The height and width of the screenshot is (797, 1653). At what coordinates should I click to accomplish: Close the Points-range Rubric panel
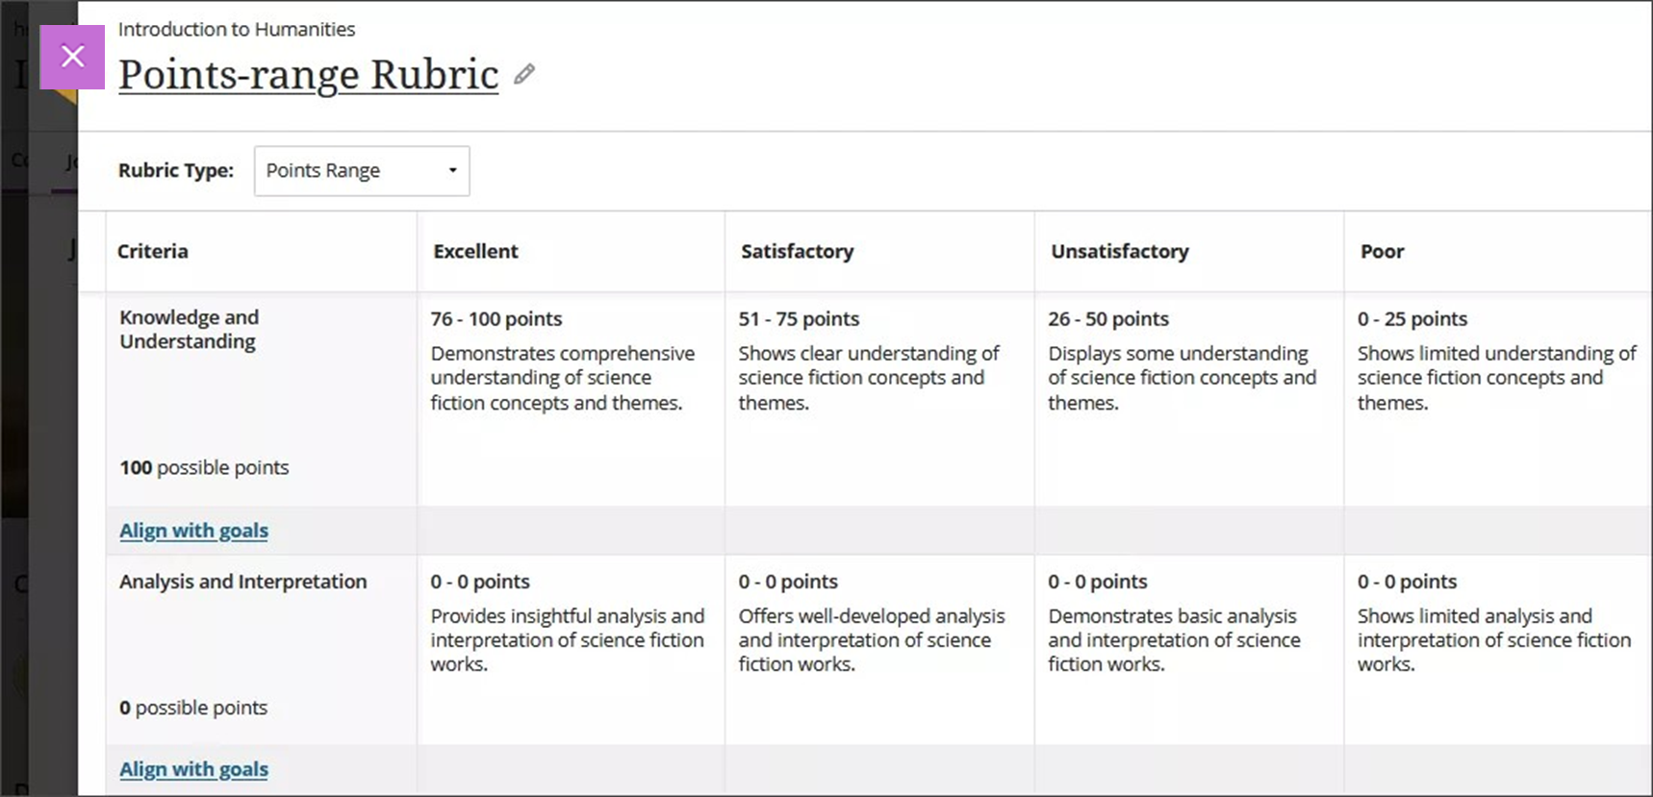click(72, 57)
